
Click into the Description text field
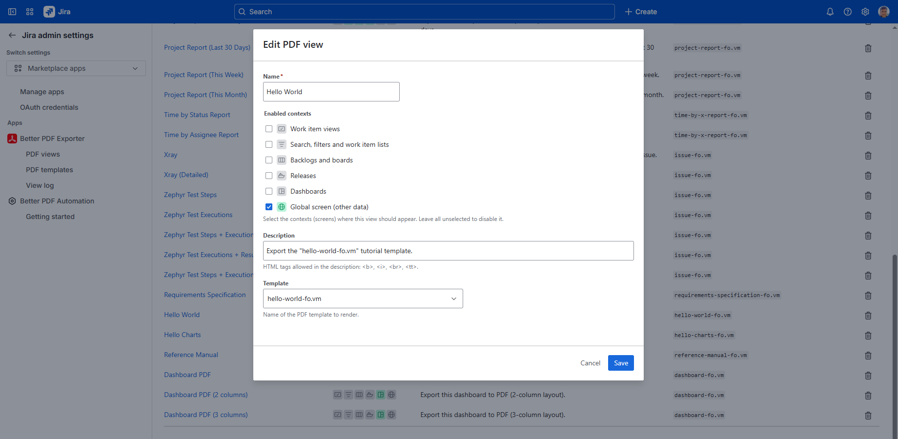448,251
